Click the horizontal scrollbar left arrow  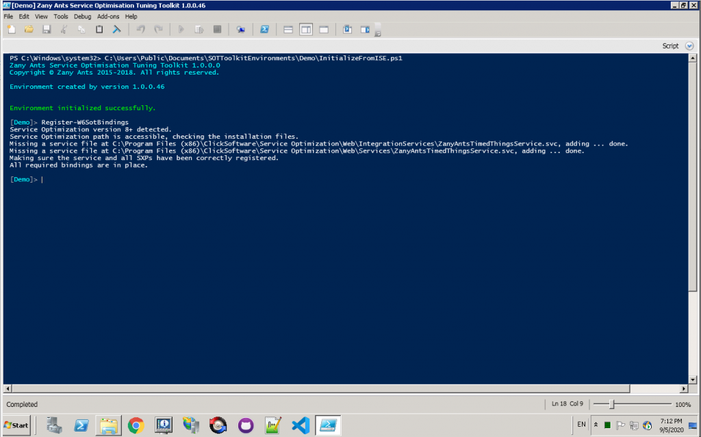(x=8, y=388)
